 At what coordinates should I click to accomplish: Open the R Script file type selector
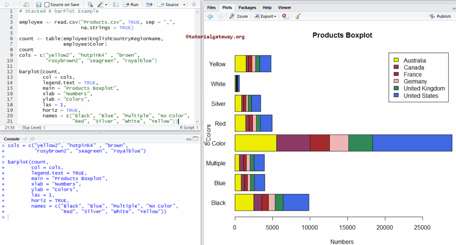point(188,128)
